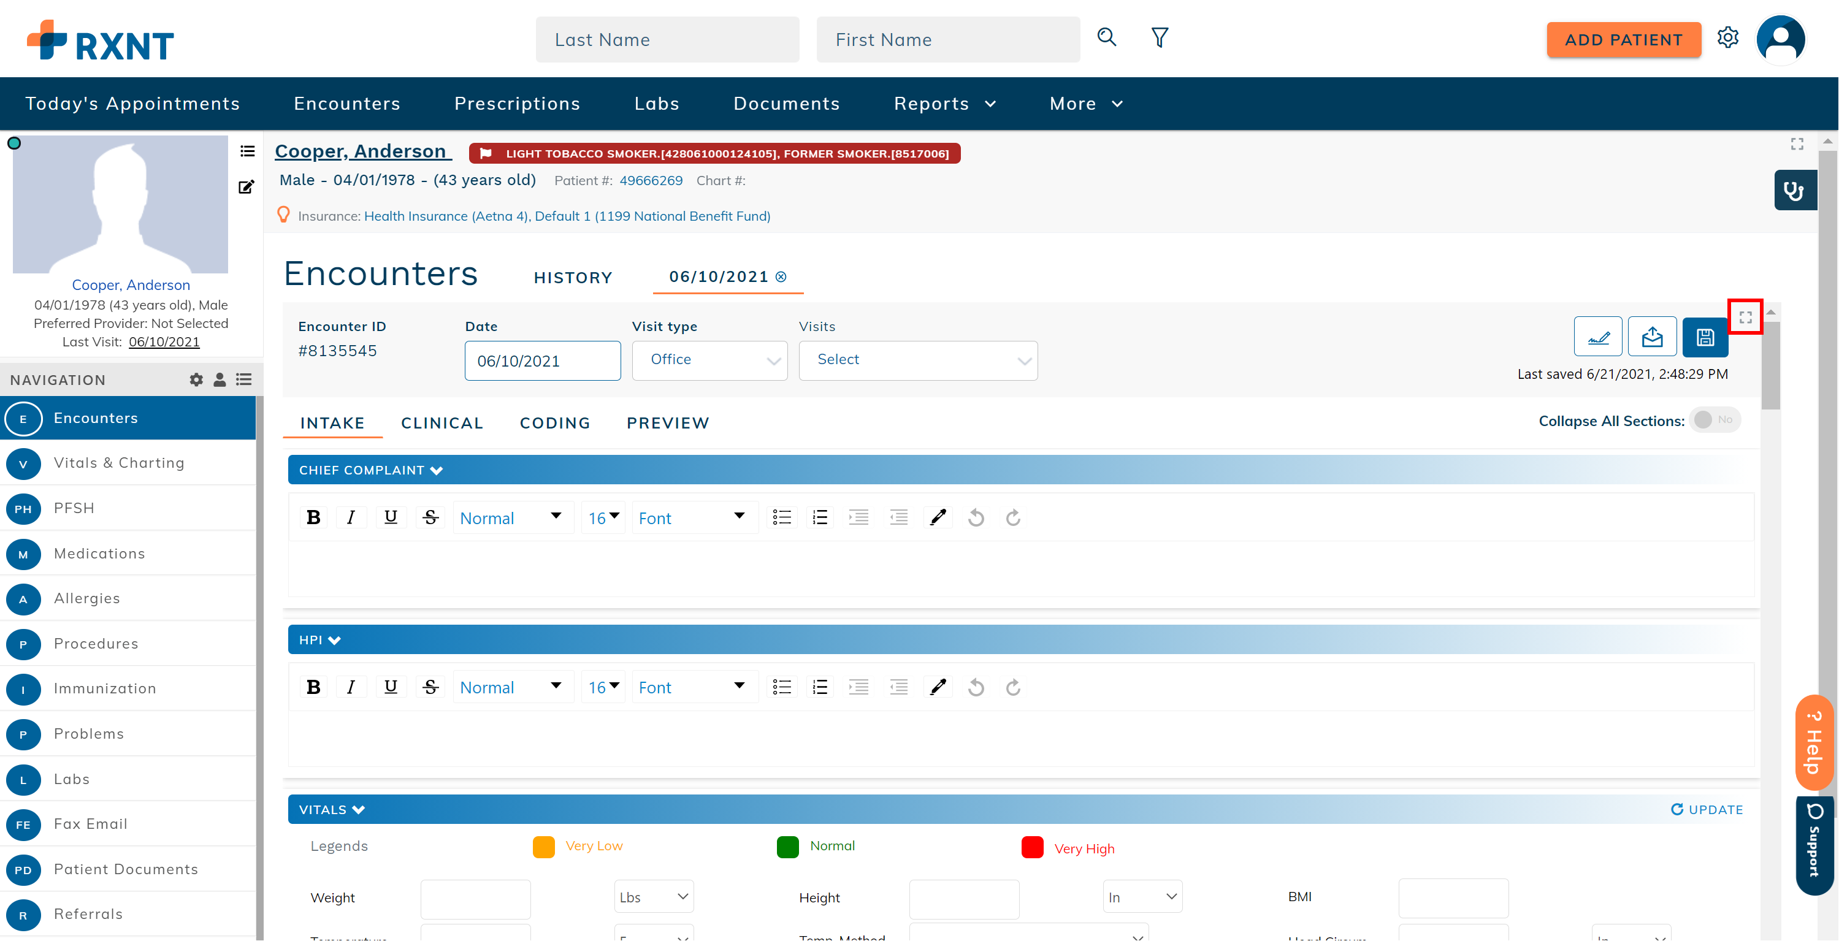Open Navigation settings gear icon
This screenshot has width=1839, height=941.
coord(196,380)
